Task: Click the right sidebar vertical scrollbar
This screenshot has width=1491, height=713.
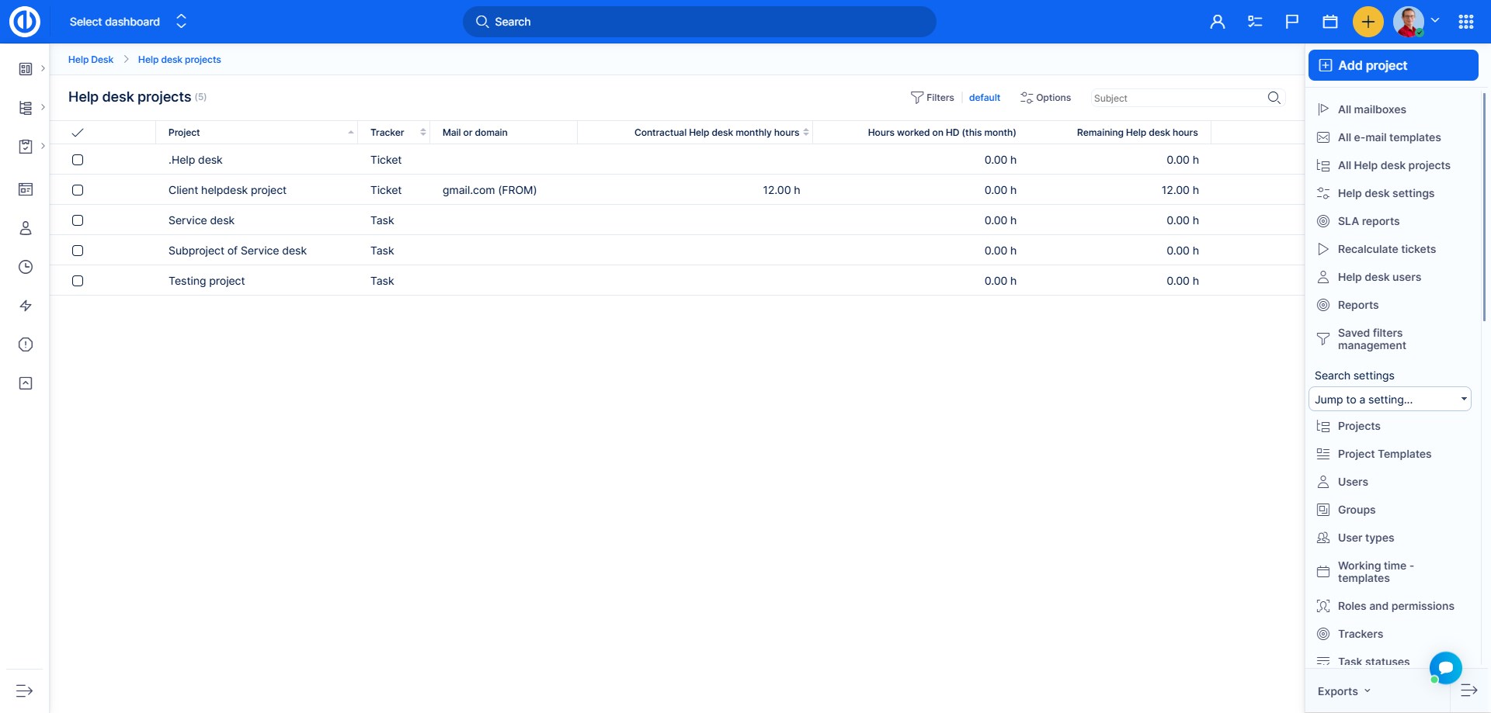Action: point(1484,209)
